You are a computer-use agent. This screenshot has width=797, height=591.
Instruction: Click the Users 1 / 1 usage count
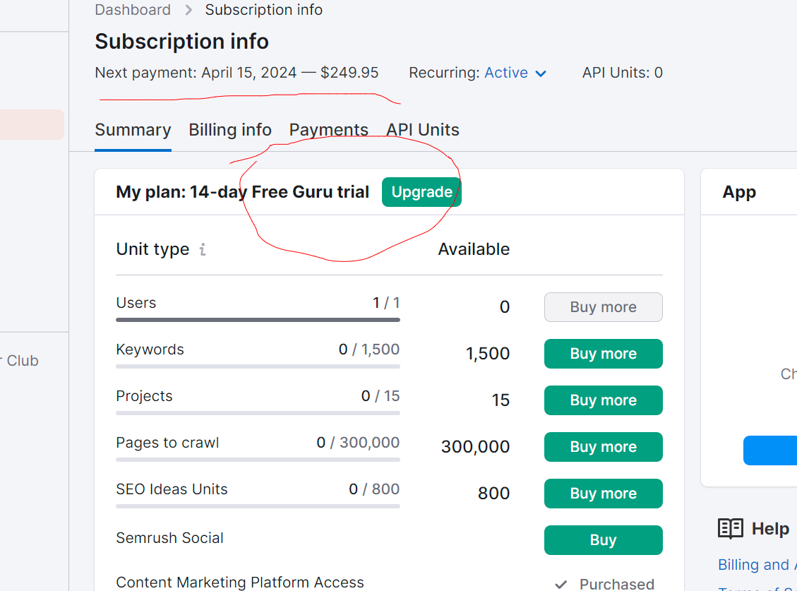[386, 303]
